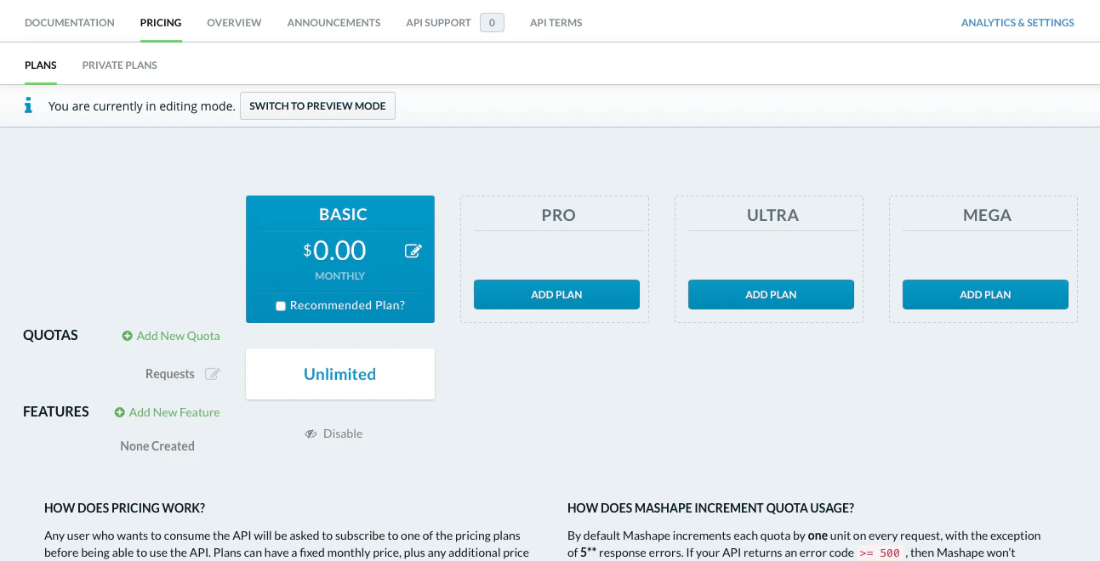This screenshot has height=561, width=1100.
Task: Click Switch to Preview Mode button
Action: (317, 106)
